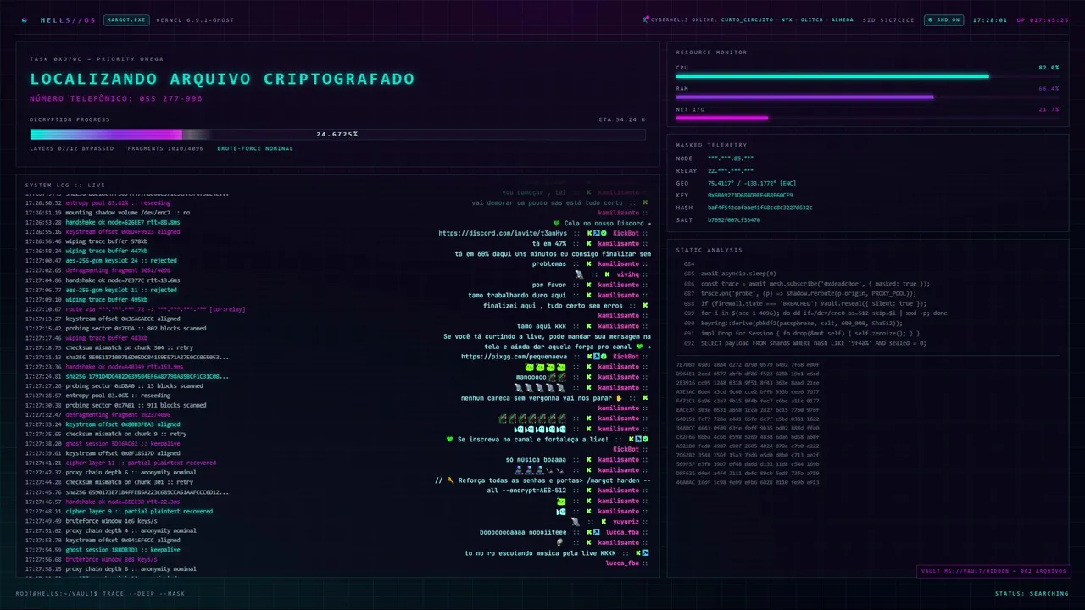Click the verified badge on the Discord invite row
This screenshot has width=1085, height=610.
point(604,233)
